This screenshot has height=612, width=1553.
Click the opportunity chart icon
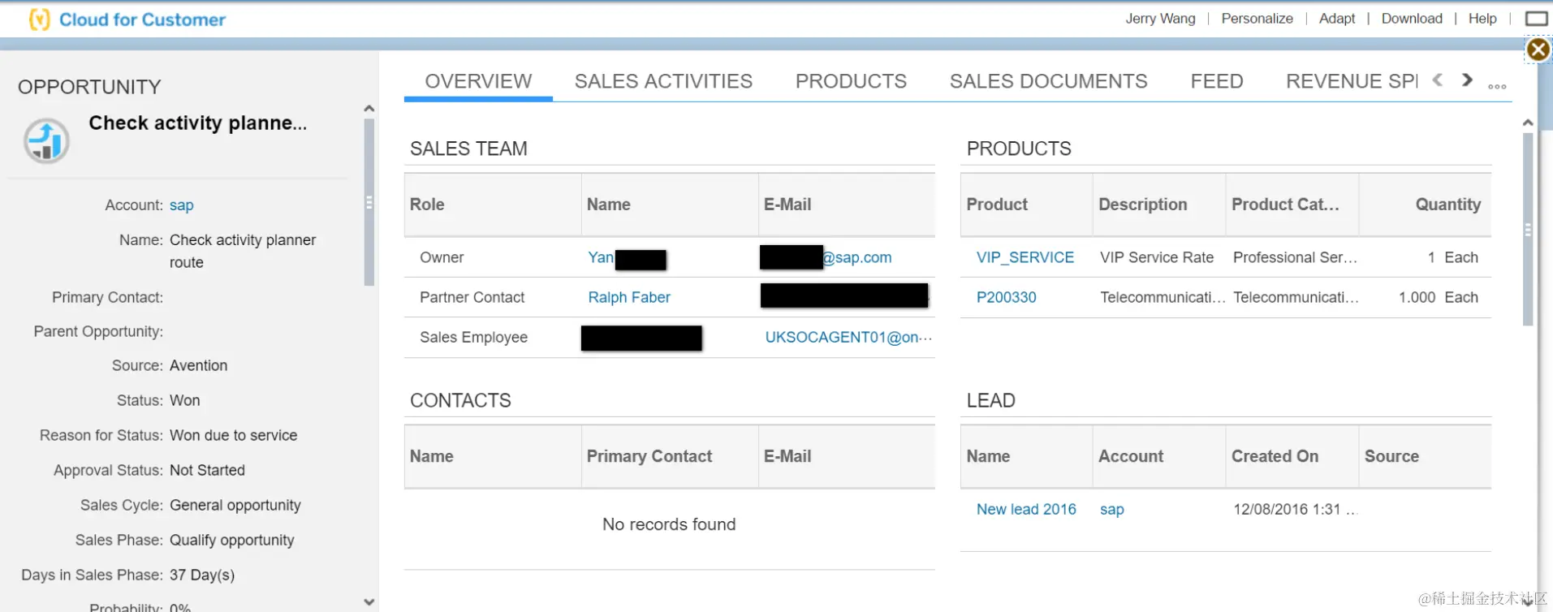pyautogui.click(x=46, y=141)
